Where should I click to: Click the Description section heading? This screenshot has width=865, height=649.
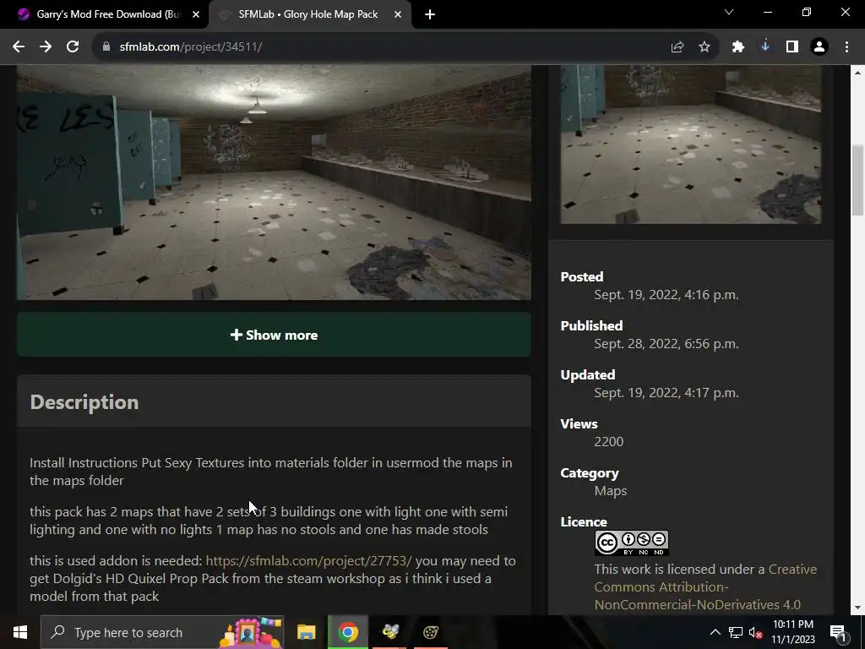pos(84,402)
